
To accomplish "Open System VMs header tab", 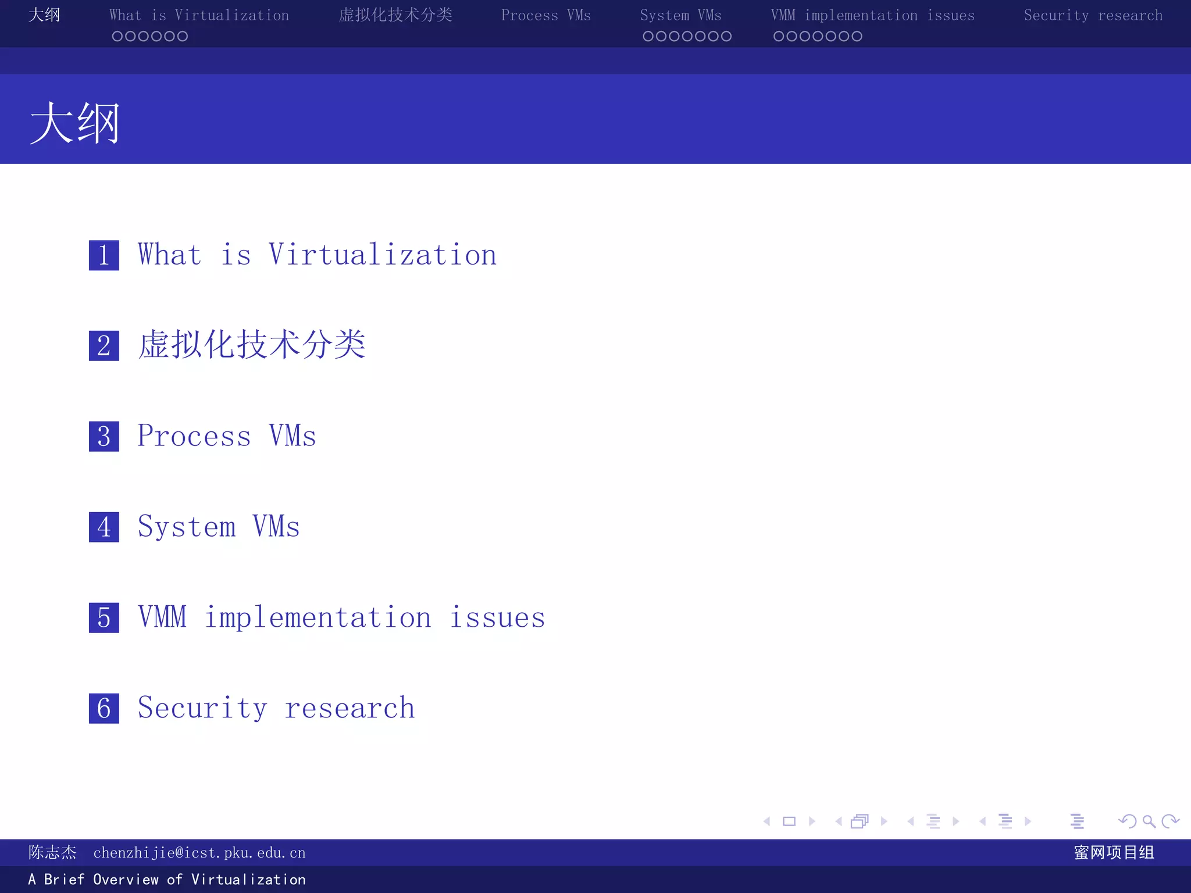I will 681,15.
